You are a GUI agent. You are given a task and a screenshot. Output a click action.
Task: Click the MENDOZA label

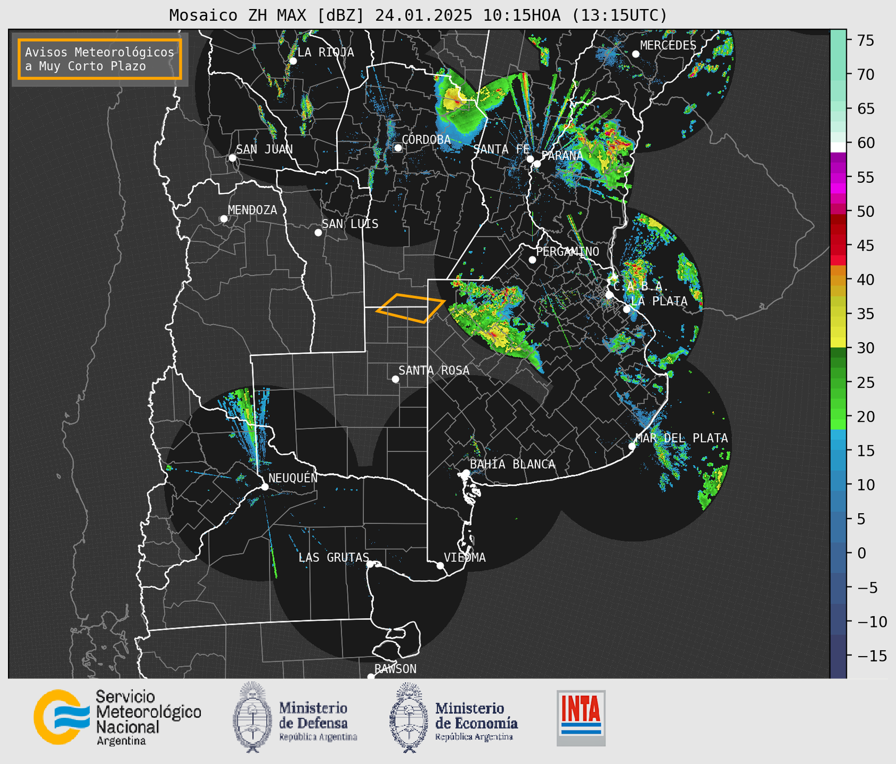pos(252,210)
